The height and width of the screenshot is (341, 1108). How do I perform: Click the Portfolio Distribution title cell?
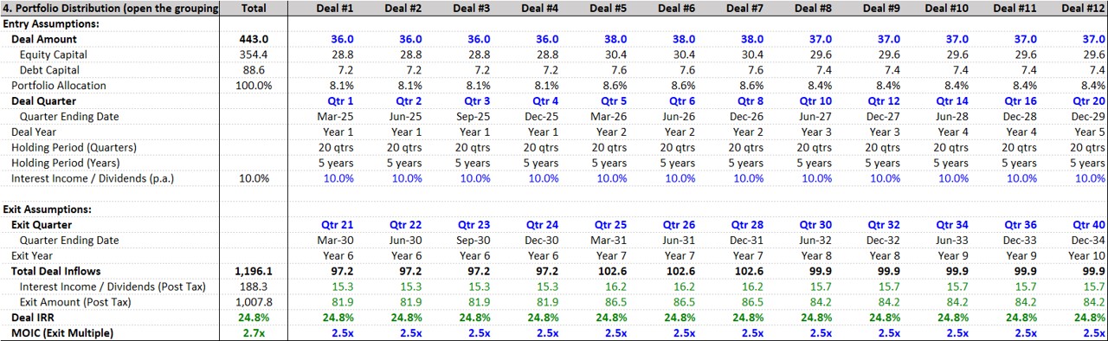click(109, 8)
